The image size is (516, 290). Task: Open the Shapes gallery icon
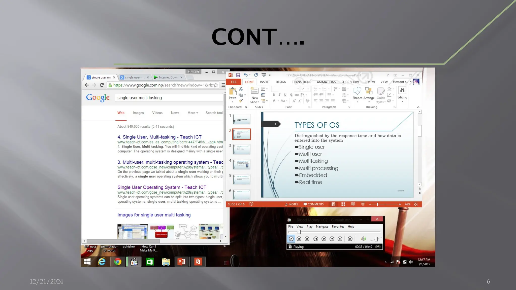tap(357, 91)
